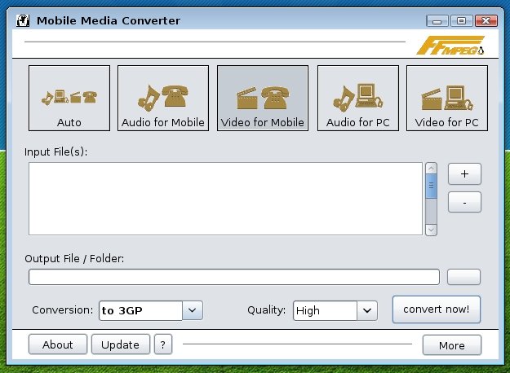The image size is (510, 373).
Task: Start conversion with convert now!
Action: pos(437,309)
